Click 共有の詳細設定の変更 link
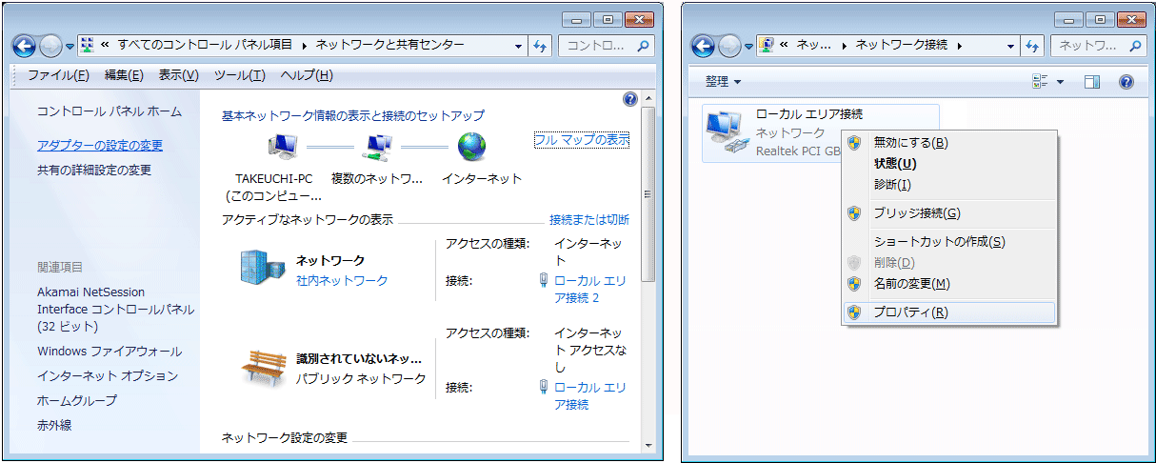Screen dimensions: 1156x463 coord(94,171)
